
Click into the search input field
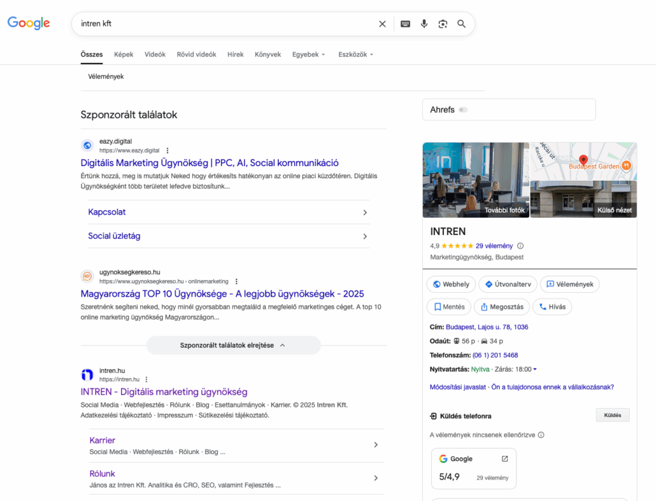click(226, 24)
